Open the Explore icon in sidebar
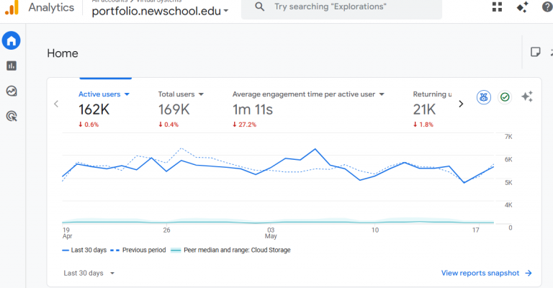The height and width of the screenshot is (288, 553). (x=12, y=91)
